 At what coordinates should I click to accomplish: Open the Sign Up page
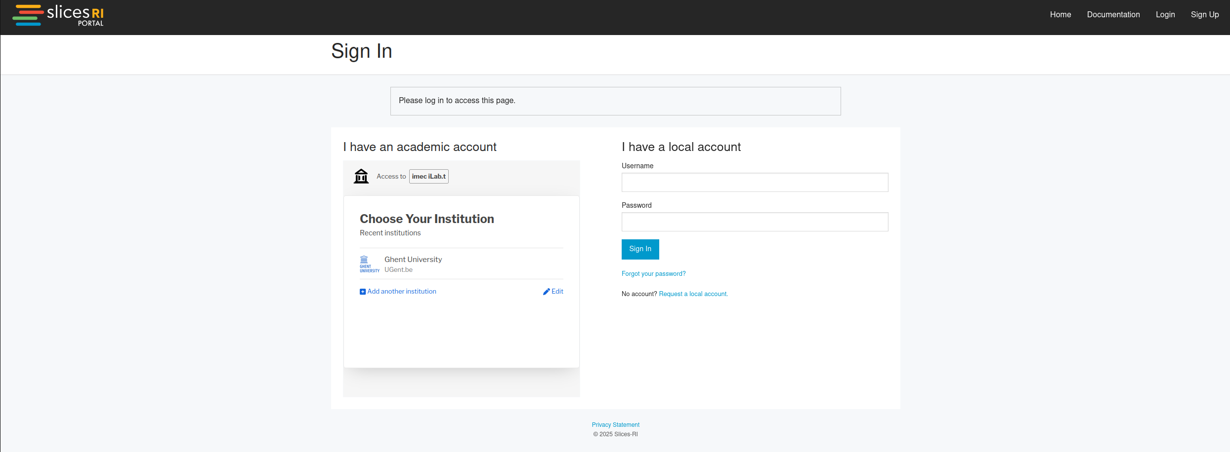(1205, 14)
